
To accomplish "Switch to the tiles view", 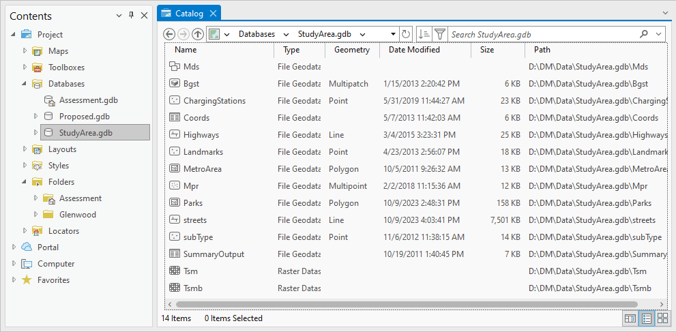I will [x=662, y=318].
